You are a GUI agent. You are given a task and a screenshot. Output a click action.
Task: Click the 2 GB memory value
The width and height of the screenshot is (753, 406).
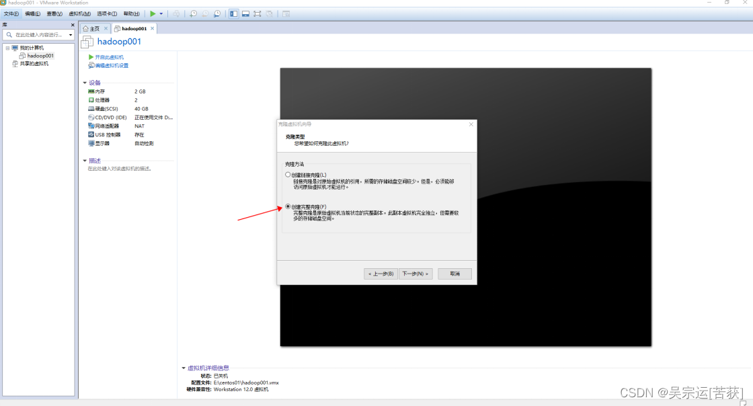point(140,91)
